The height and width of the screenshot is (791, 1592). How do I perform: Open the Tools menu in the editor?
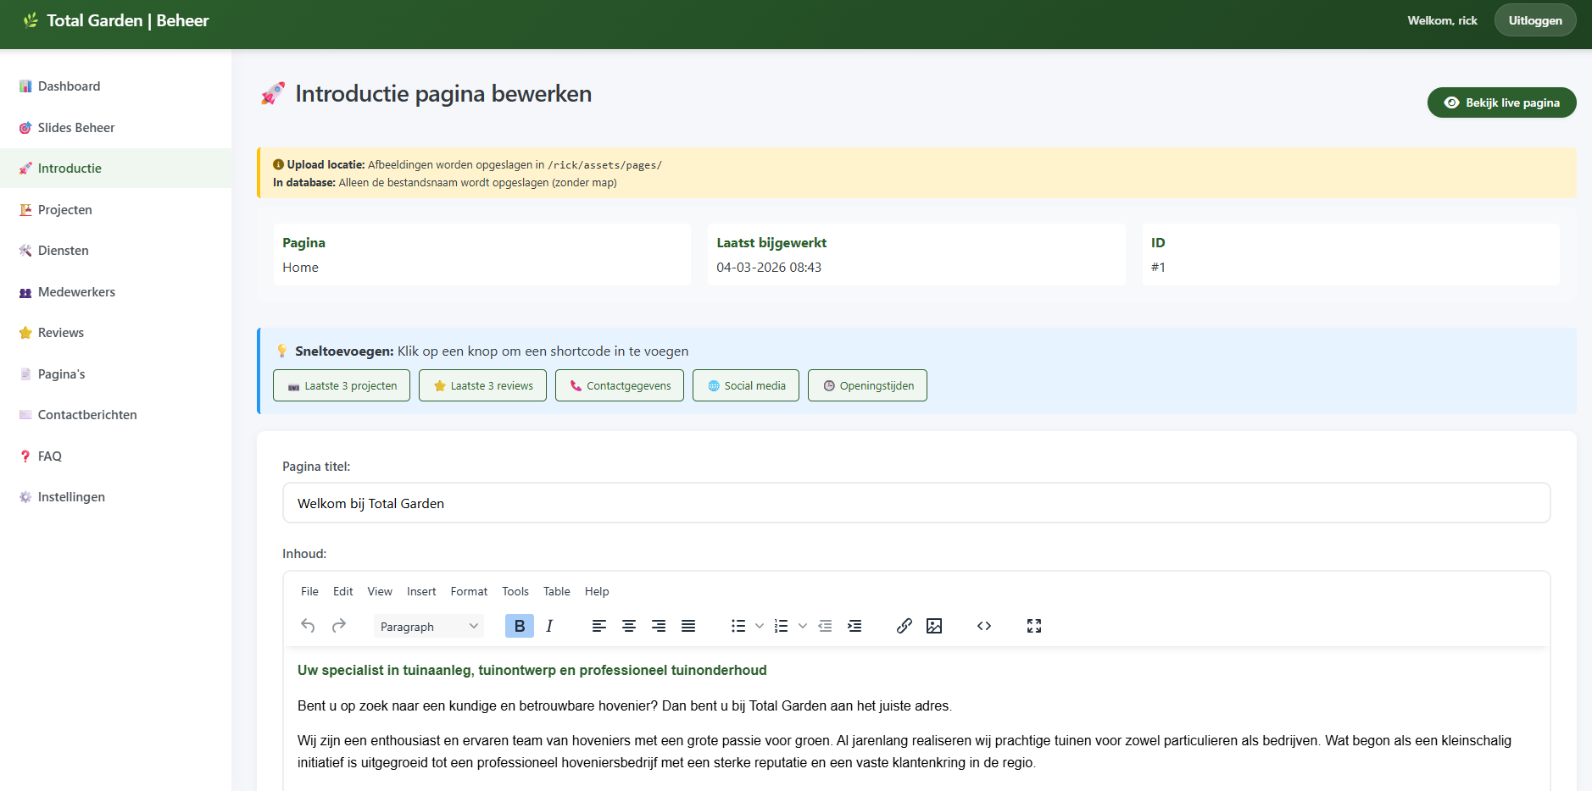(515, 591)
